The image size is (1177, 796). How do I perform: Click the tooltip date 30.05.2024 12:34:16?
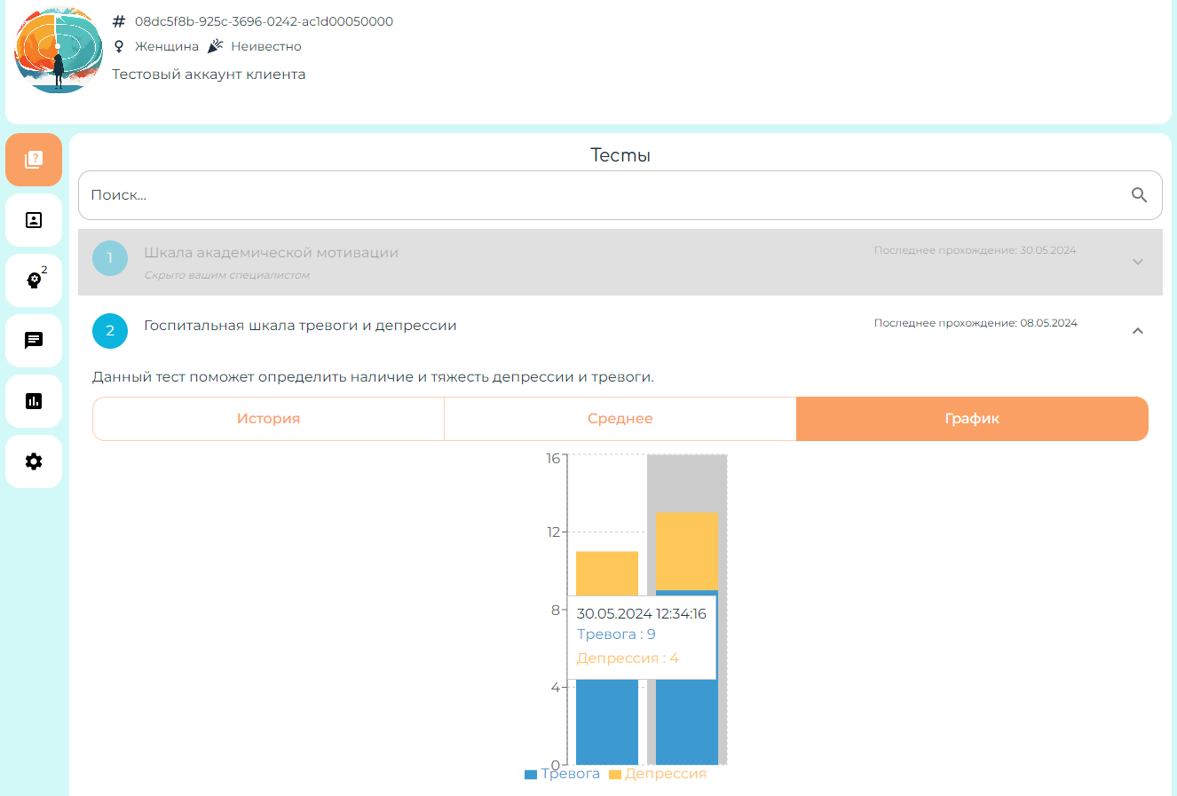click(642, 613)
